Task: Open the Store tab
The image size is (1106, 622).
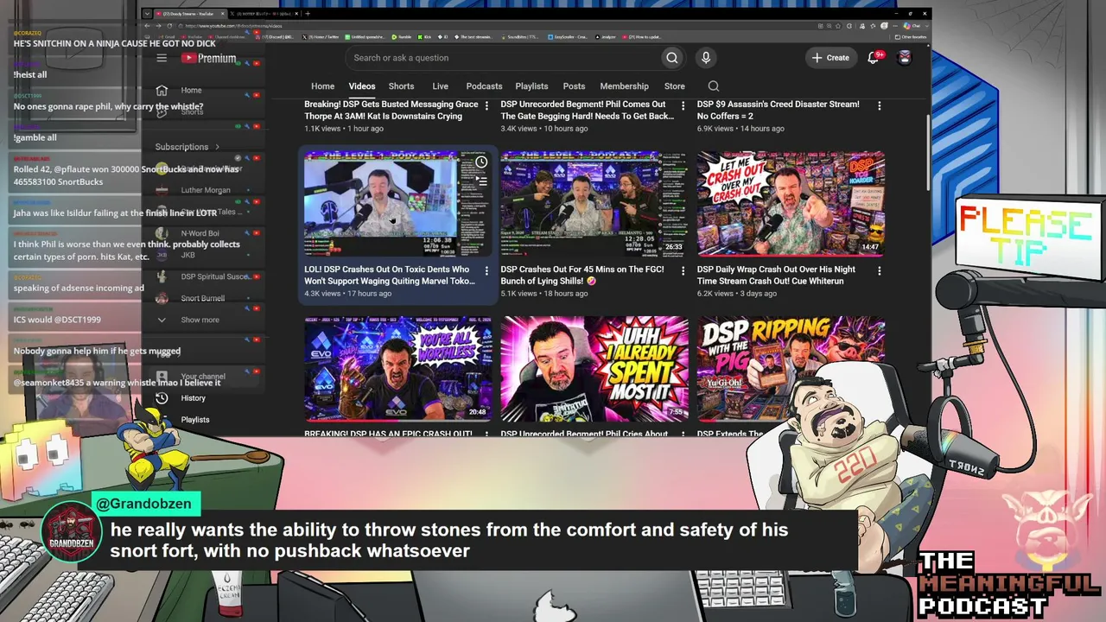Action: coord(675,86)
